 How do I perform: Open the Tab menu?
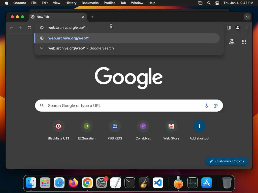(123, 3)
